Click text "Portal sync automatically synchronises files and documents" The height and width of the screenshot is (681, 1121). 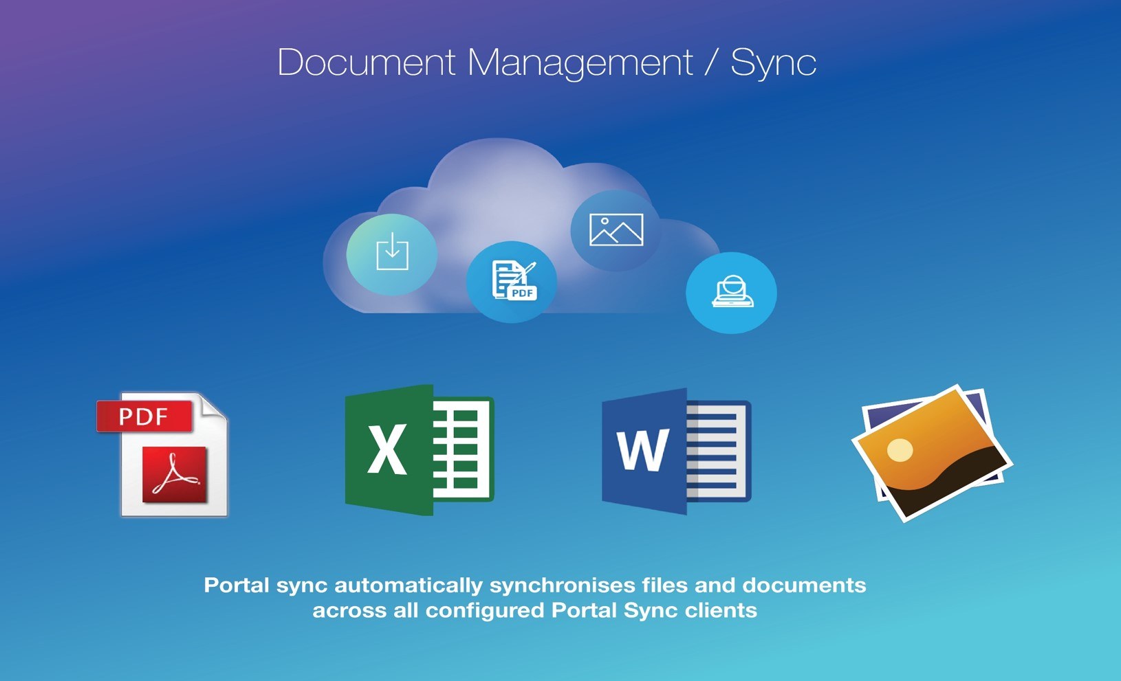tap(535, 585)
